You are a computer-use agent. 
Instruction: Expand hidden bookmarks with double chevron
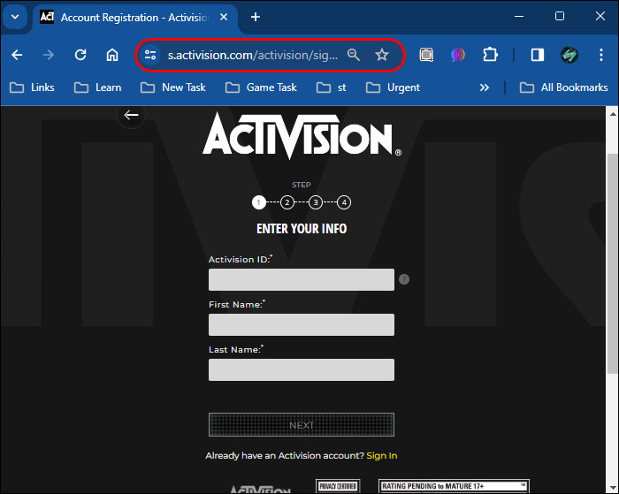(x=485, y=87)
